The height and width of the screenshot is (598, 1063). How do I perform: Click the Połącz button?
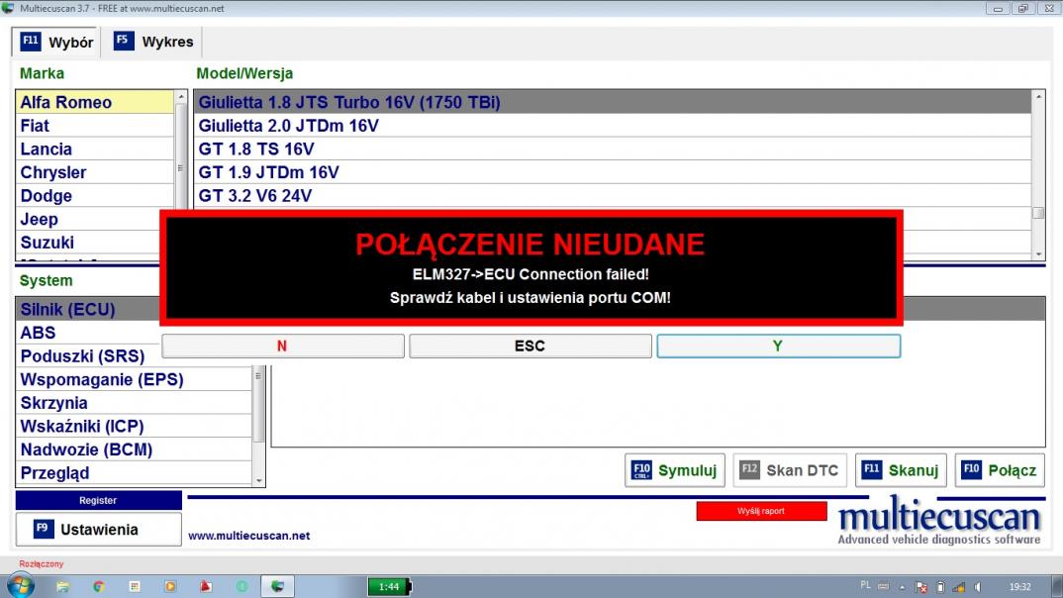1000,470
